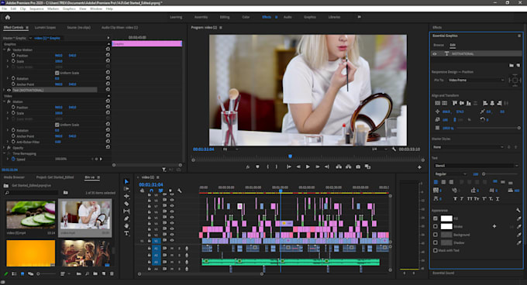
Task: Enable Shadow checkbox in Appearance
Action: tap(436, 242)
